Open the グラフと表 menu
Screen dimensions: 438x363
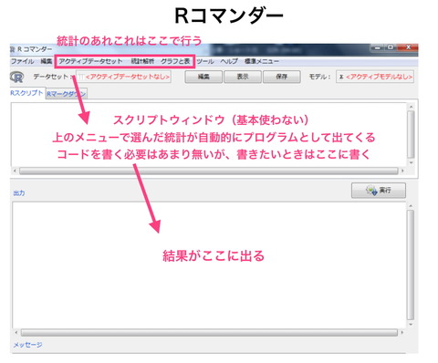click(x=175, y=61)
